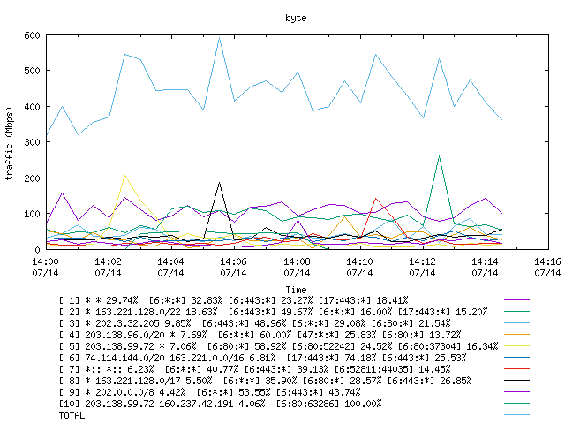
Task: Click black line swatch for legend entry 8
Action: tap(516, 380)
